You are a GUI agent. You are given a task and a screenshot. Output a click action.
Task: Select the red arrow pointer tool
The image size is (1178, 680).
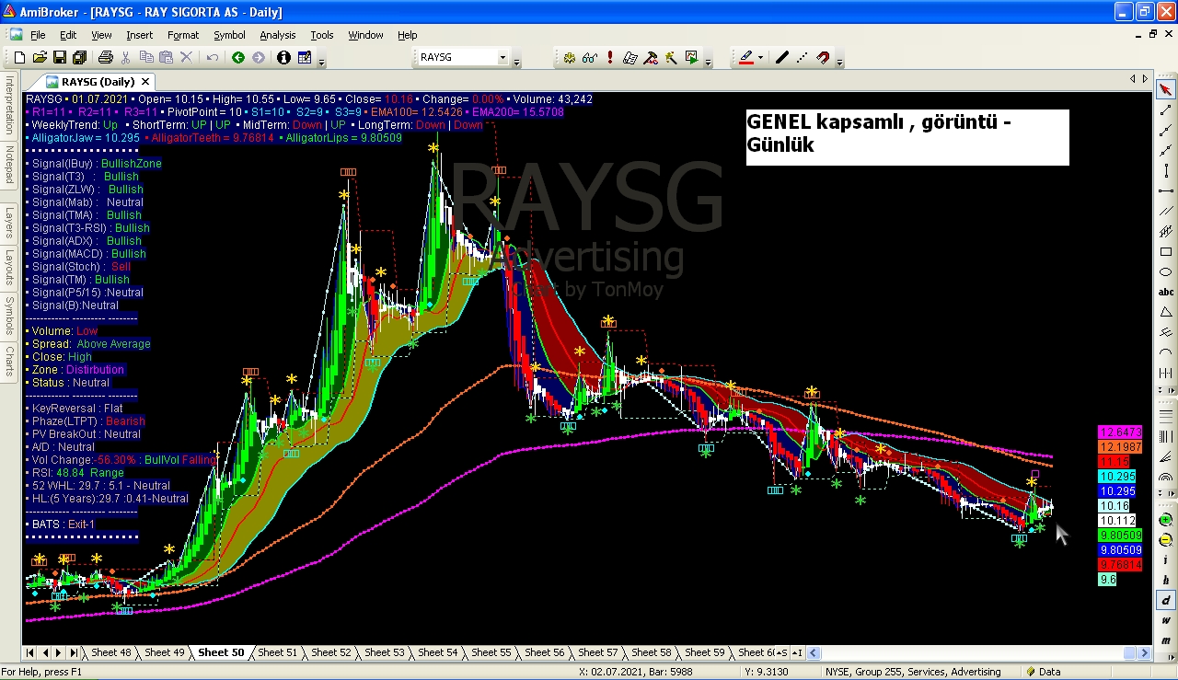(1166, 89)
